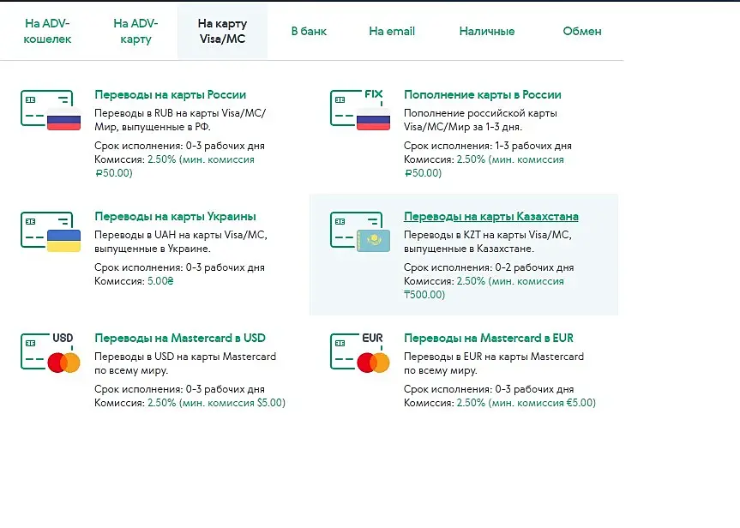740x528 pixels.
Task: Click the Ukrainian flag card icon
Action: [51, 231]
